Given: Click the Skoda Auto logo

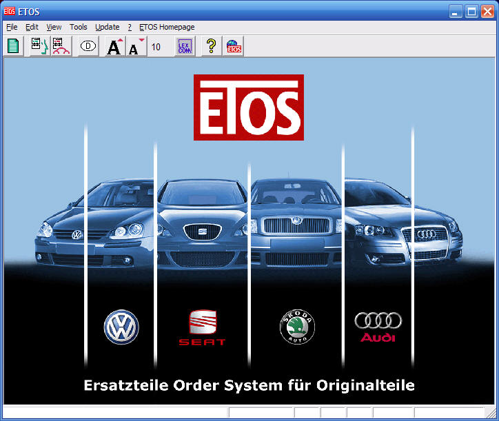Looking at the screenshot, I should click(x=297, y=327).
